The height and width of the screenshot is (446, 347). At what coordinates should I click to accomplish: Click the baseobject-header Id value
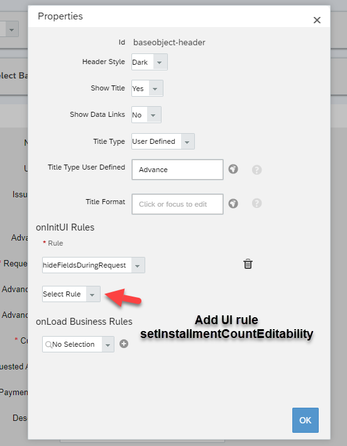point(169,42)
